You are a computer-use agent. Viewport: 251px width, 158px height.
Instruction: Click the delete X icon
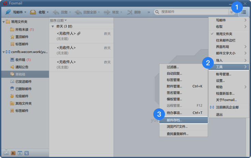tap(130, 12)
